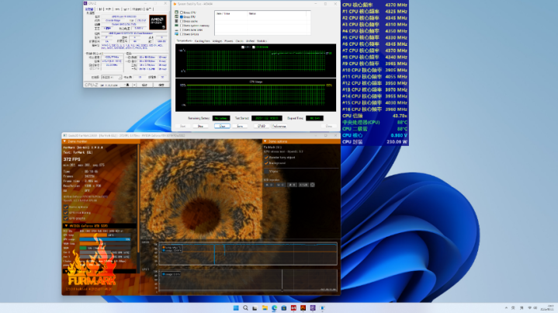This screenshot has height=313, width=558.
Task: Click the taskbar search icon
Action: click(x=245, y=308)
